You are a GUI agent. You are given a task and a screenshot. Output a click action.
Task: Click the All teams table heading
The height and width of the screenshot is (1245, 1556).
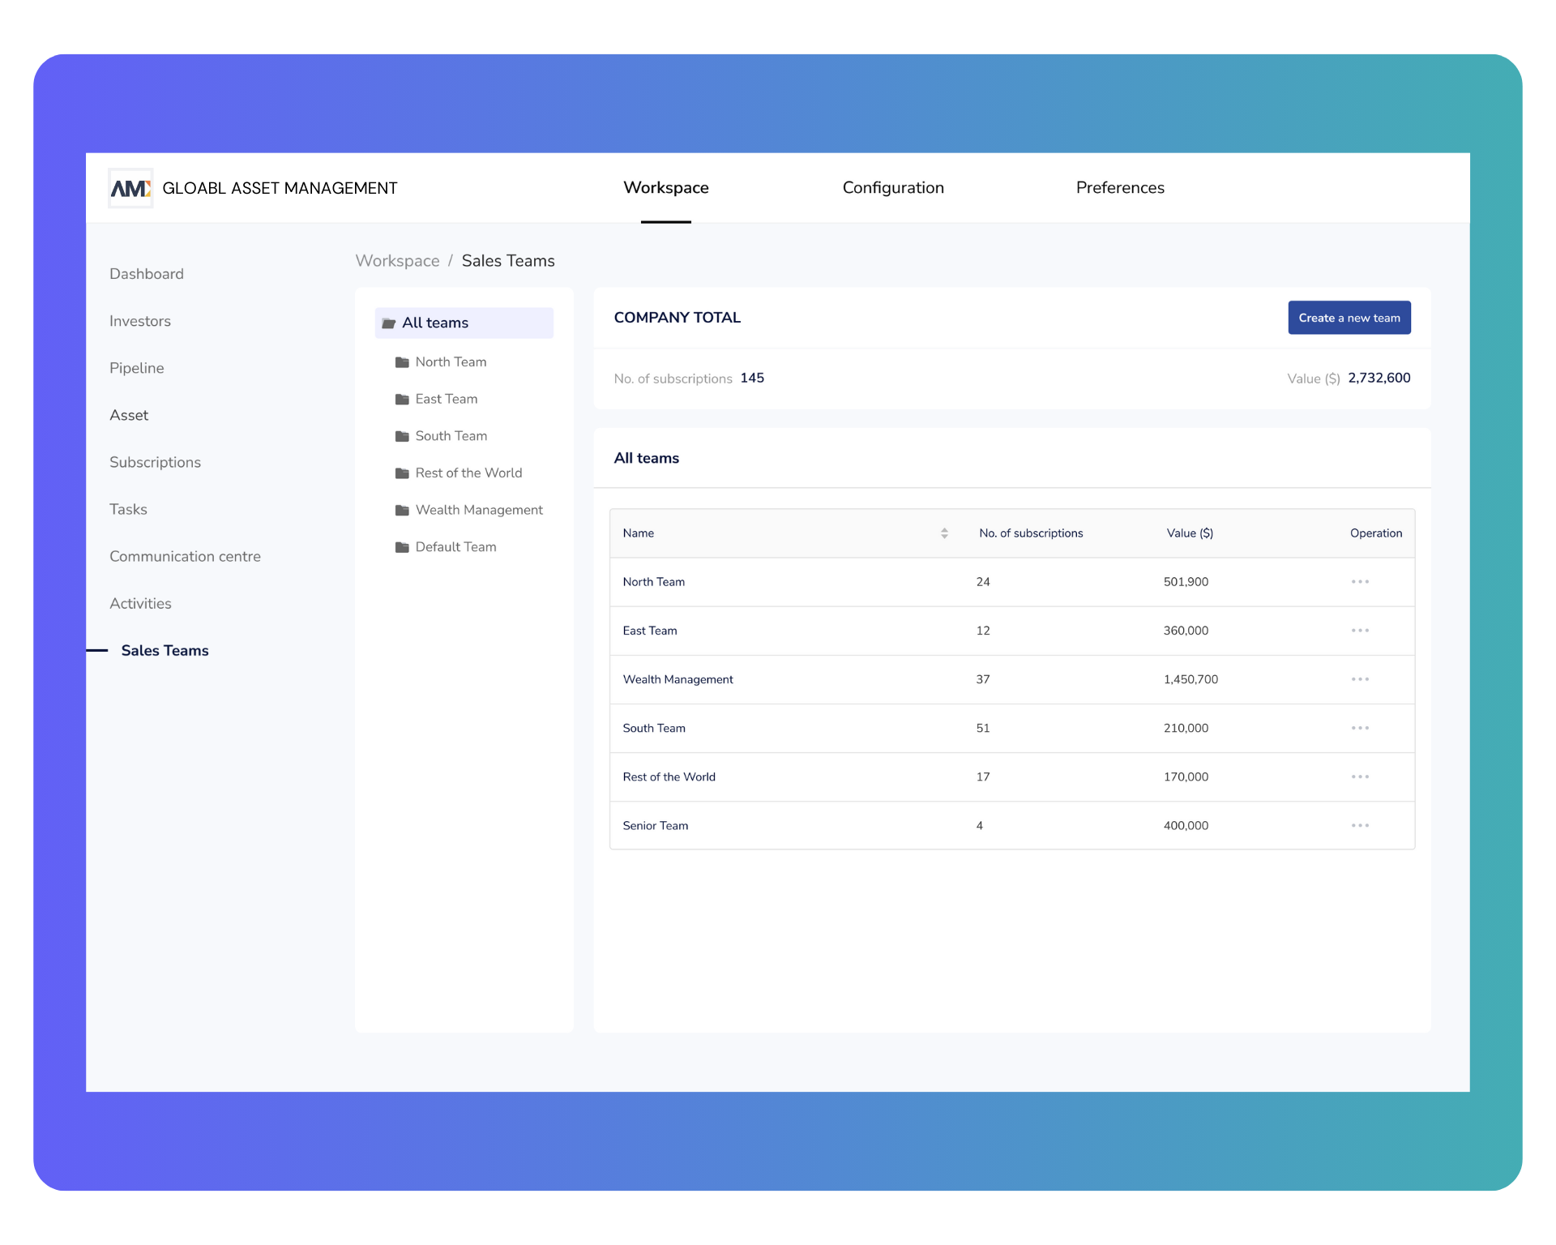click(x=646, y=458)
